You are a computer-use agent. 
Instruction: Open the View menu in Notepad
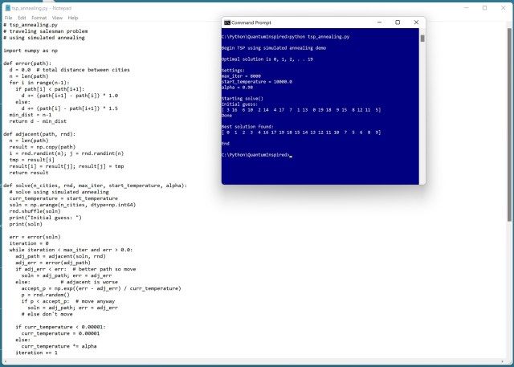(57, 17)
